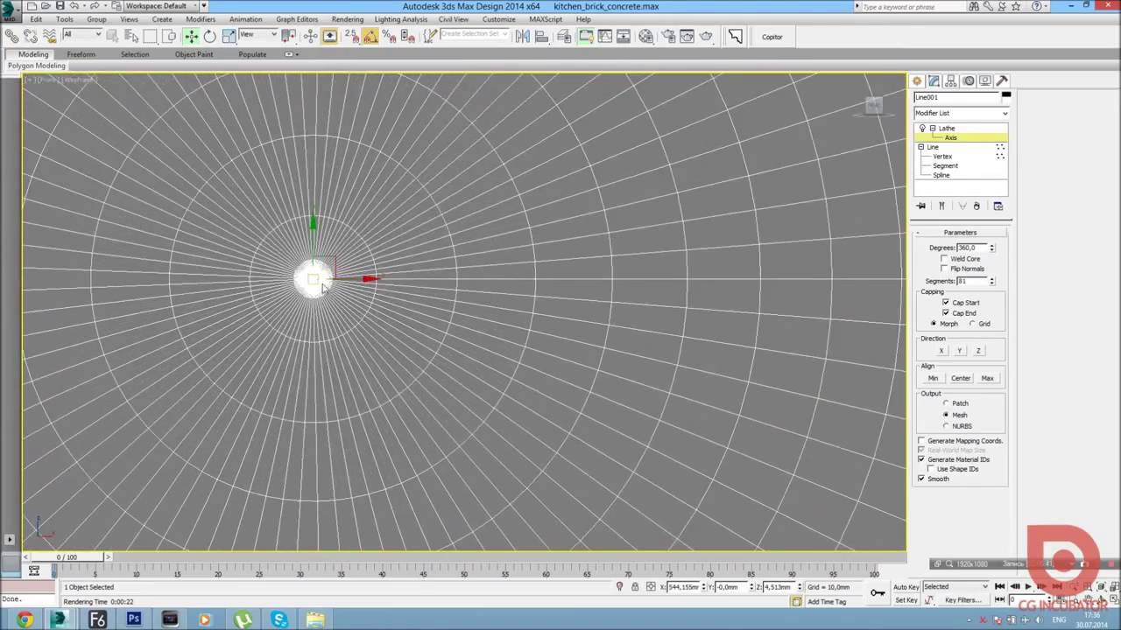Click the Align Center button
The height and width of the screenshot is (630, 1121).
pos(961,378)
